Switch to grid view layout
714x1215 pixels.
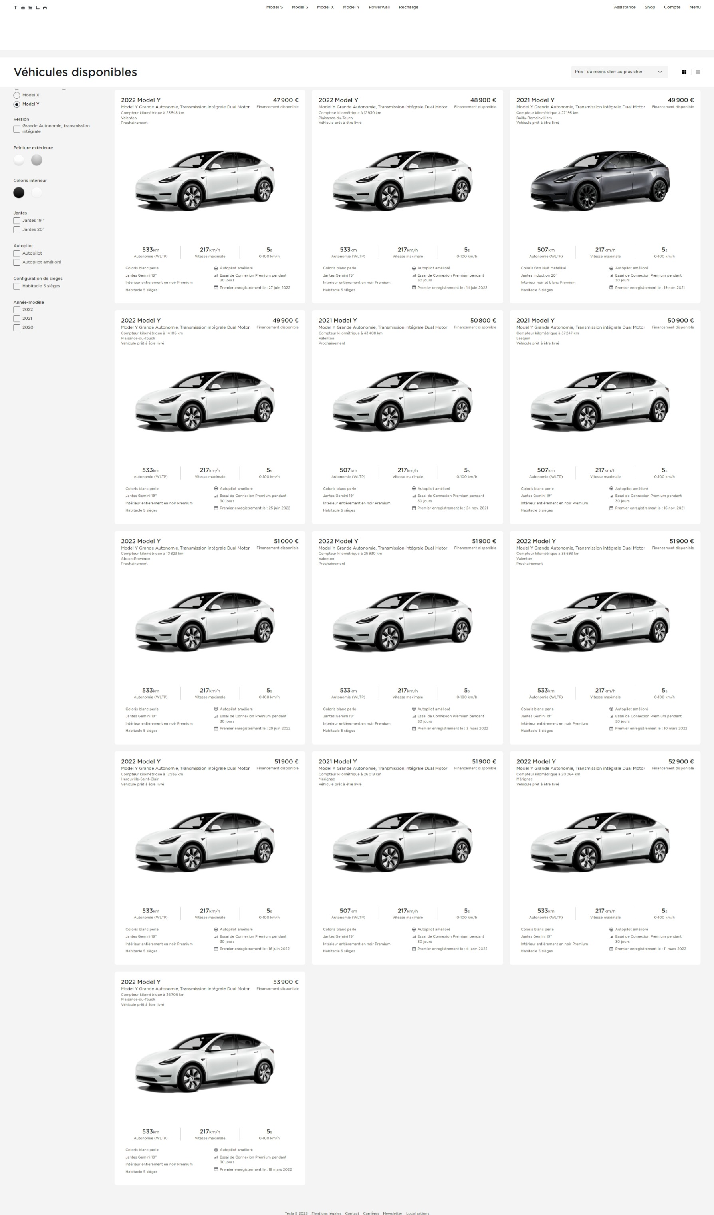(684, 72)
